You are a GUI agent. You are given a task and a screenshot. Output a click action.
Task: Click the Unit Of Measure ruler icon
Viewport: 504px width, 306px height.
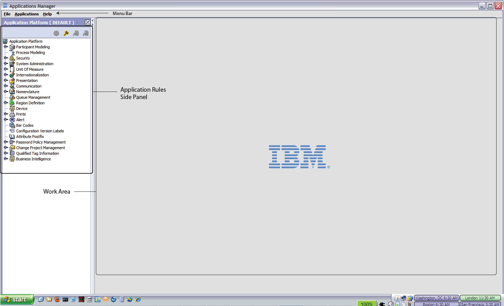[x=12, y=69]
